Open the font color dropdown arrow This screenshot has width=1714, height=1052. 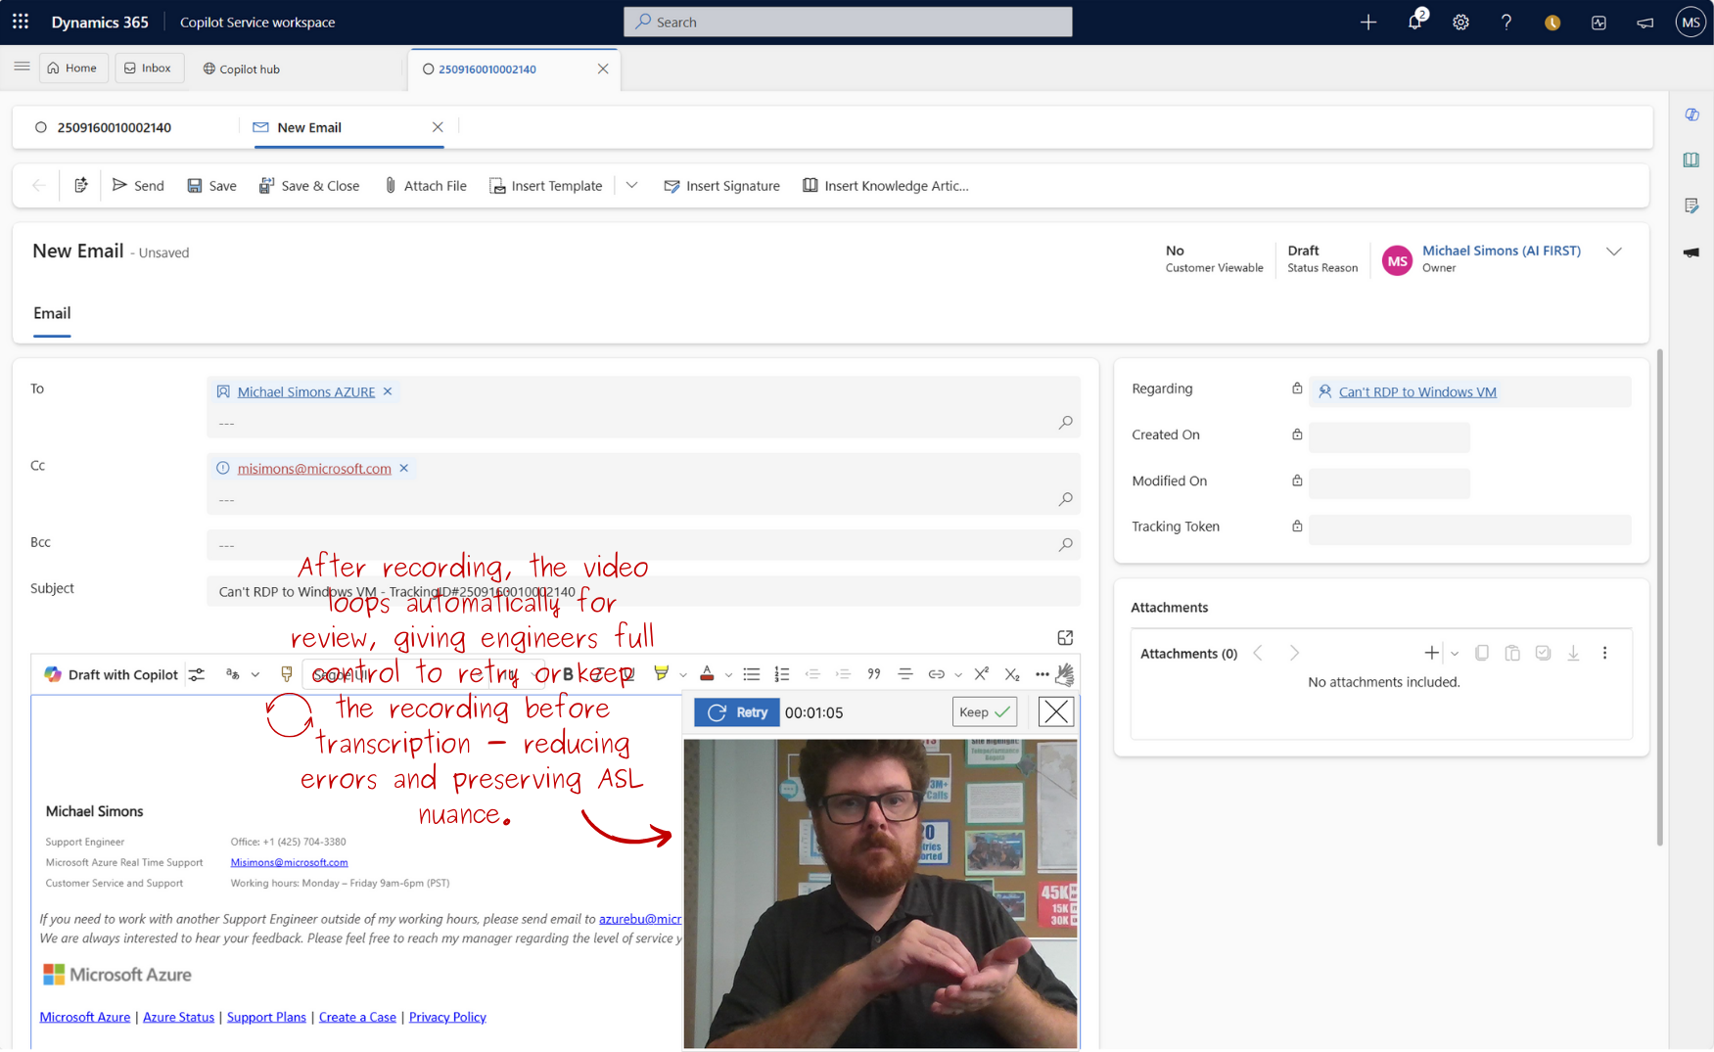point(728,673)
